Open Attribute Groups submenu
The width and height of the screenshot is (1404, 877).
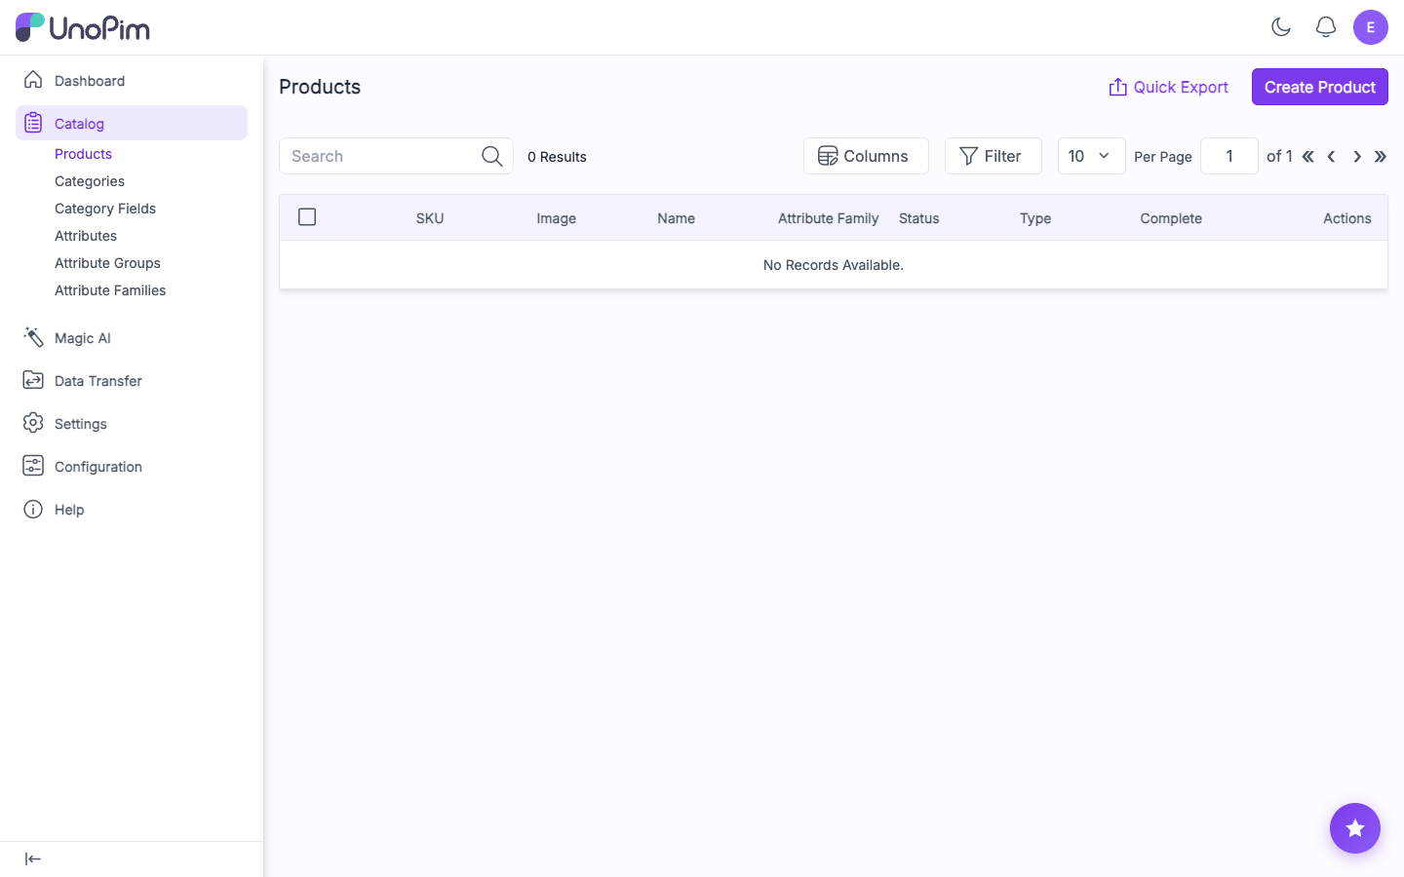tap(107, 263)
